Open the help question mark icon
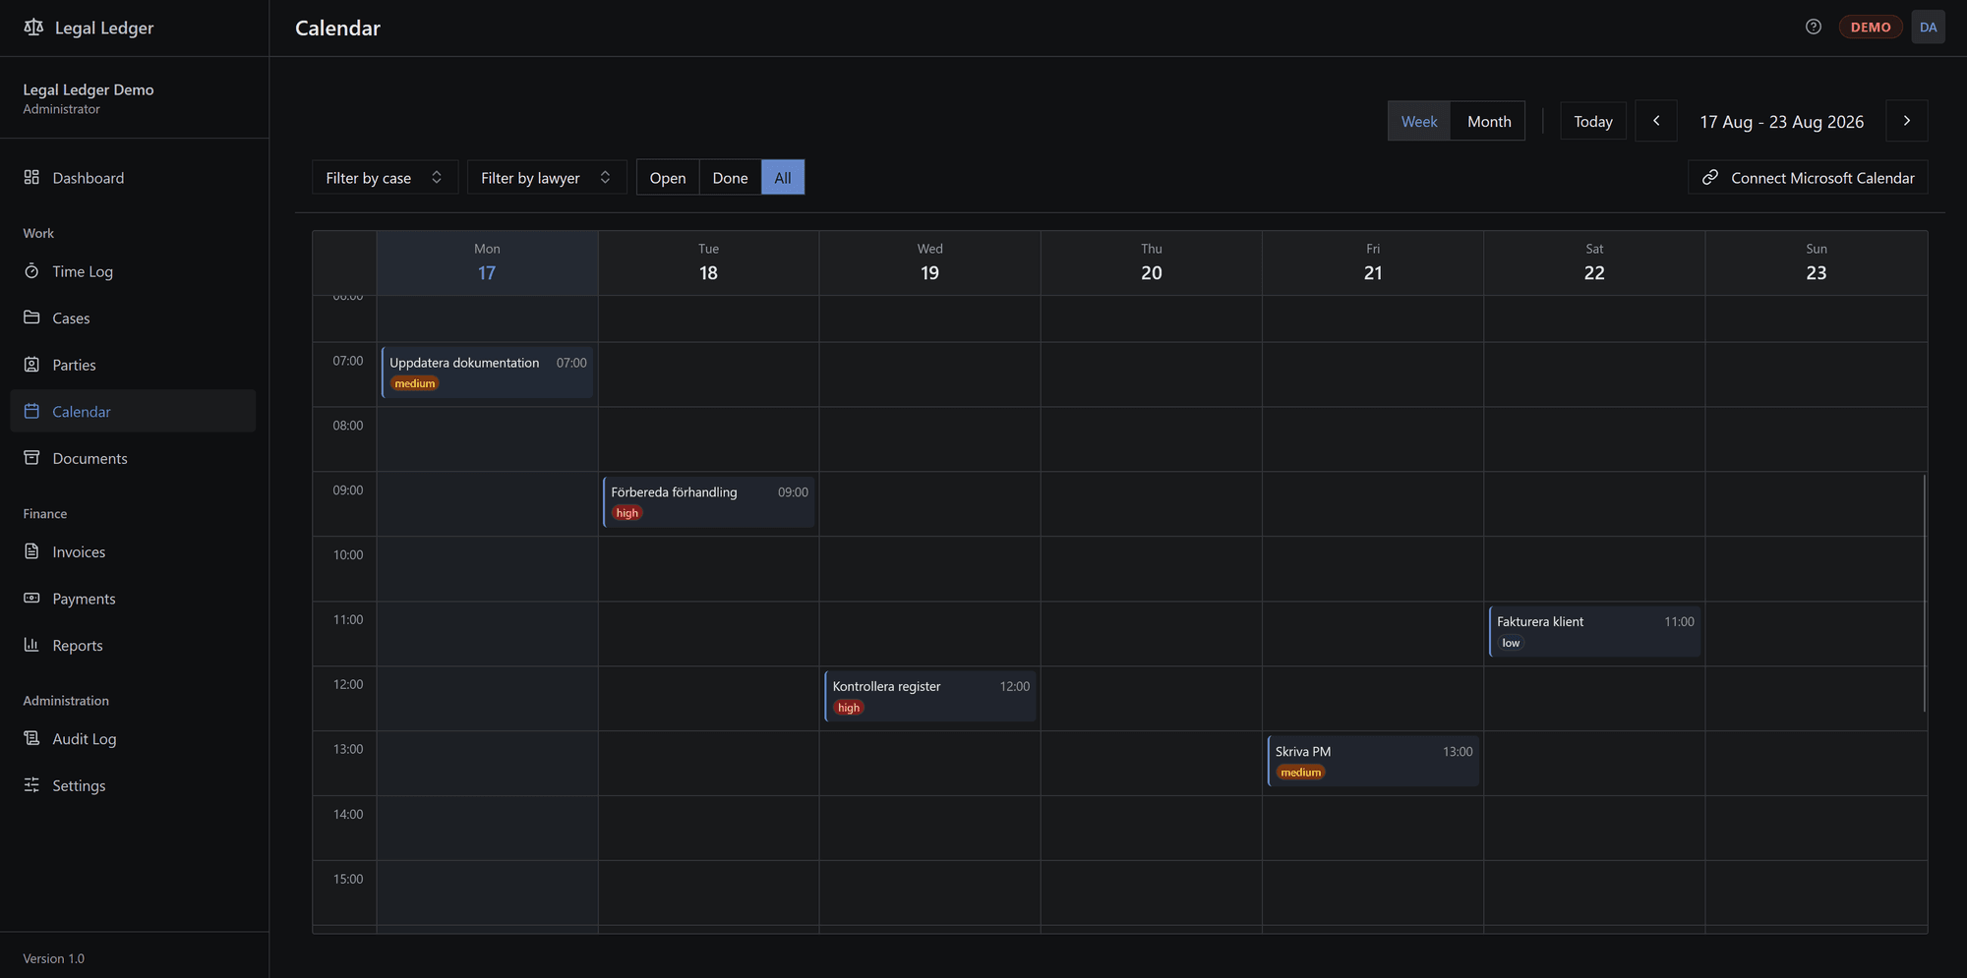 [1814, 27]
